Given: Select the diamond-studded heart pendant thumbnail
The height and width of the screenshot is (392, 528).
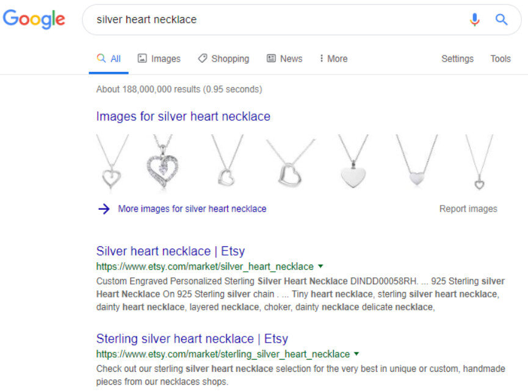Looking at the screenshot, I should pyautogui.click(x=162, y=162).
